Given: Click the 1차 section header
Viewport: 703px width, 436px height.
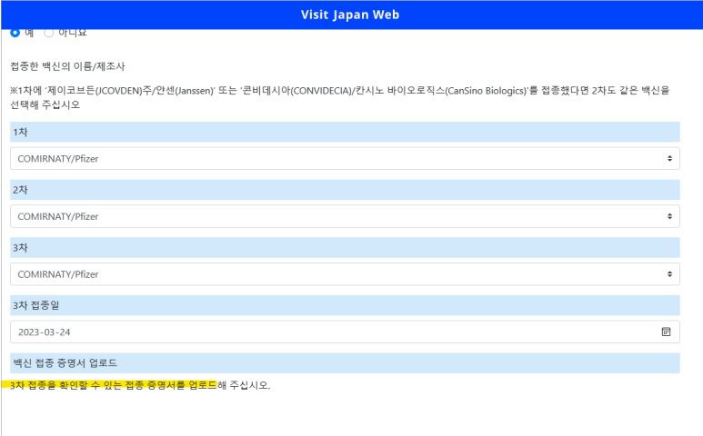Looking at the screenshot, I should point(345,132).
